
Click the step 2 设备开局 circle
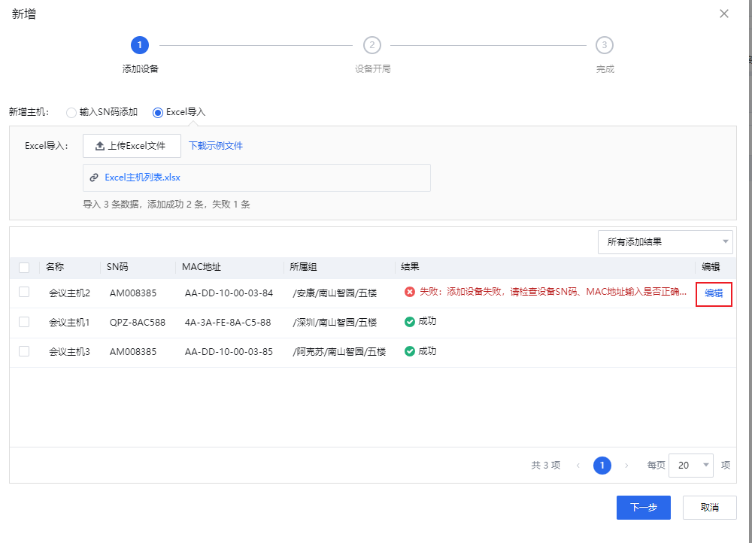[x=371, y=45]
